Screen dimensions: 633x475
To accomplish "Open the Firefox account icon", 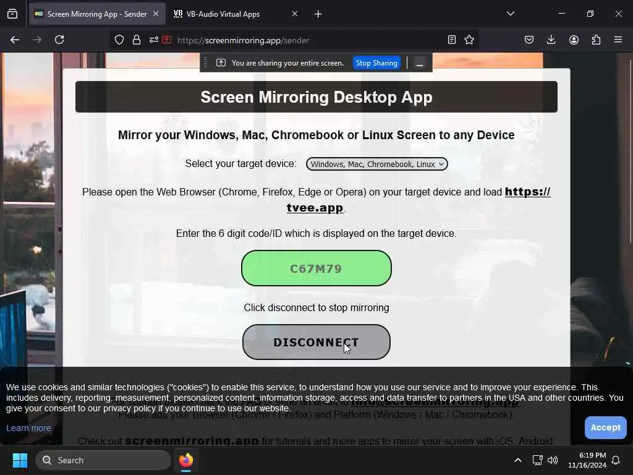I will point(574,40).
